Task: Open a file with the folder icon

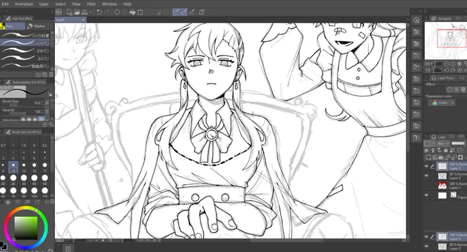Action: pyautogui.click(x=77, y=12)
